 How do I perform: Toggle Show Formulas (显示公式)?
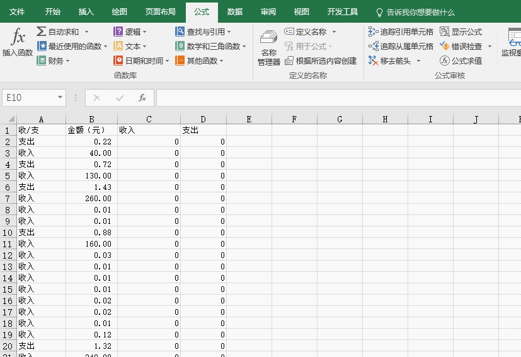tap(461, 32)
